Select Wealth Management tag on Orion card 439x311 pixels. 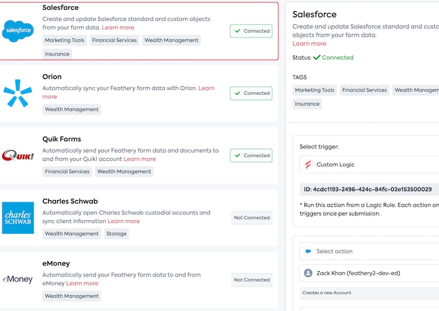point(72,109)
